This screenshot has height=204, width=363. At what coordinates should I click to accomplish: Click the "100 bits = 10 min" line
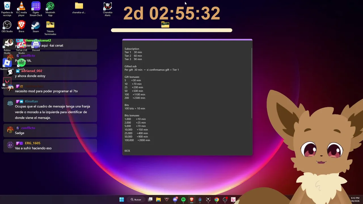[x=135, y=109]
